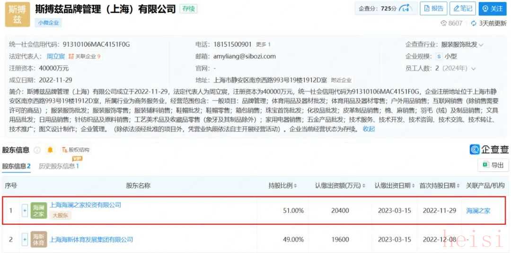The image size is (511, 253).
Task: Click the email amyliang@sibozi.com
Action: (x=245, y=56)
